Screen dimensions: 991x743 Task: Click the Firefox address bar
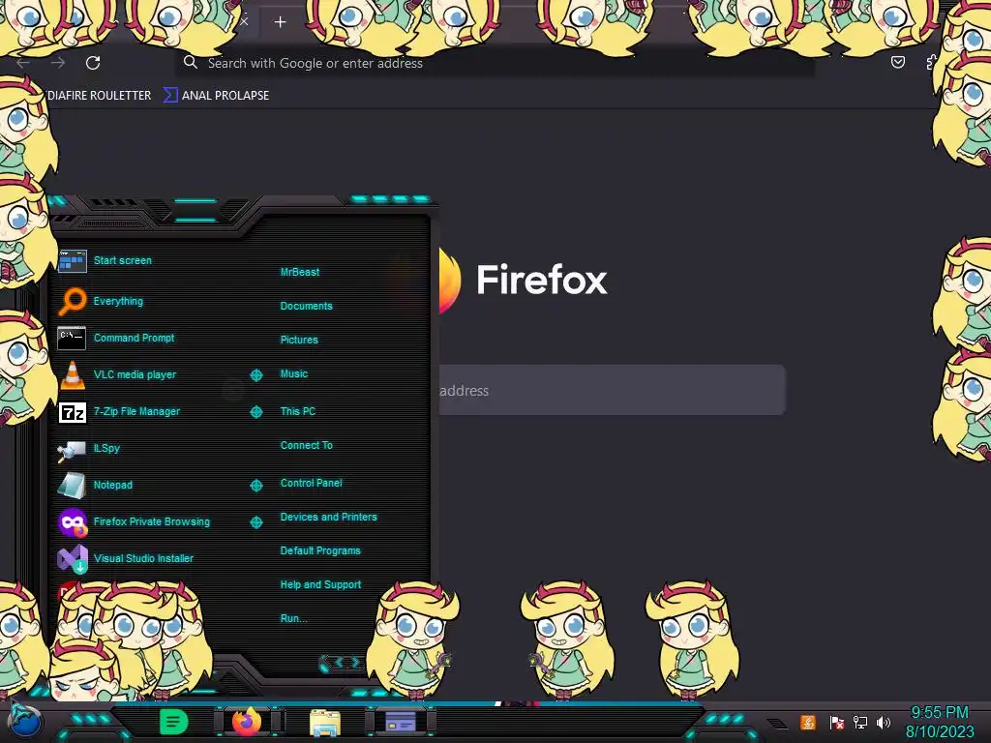coord(495,63)
